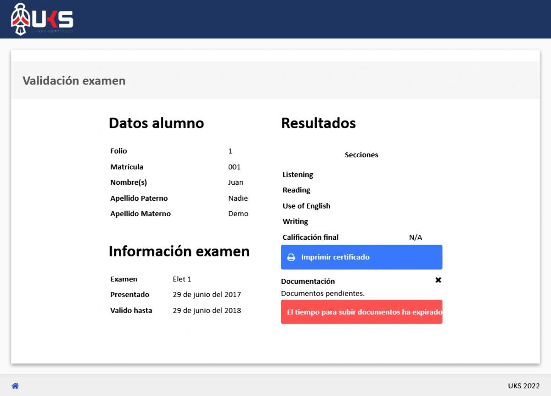The image size is (551, 396).
Task: Click the printer icon on certificate button
Action: coord(291,257)
